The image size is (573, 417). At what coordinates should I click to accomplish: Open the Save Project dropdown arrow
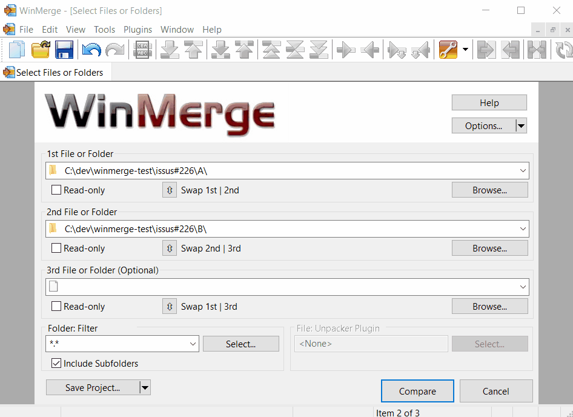point(145,388)
